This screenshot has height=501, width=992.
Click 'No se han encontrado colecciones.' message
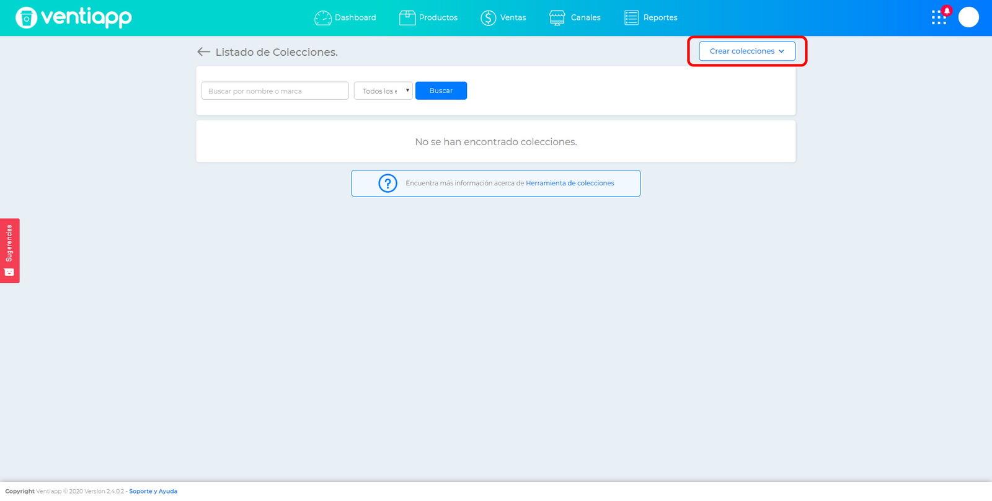[496, 142]
